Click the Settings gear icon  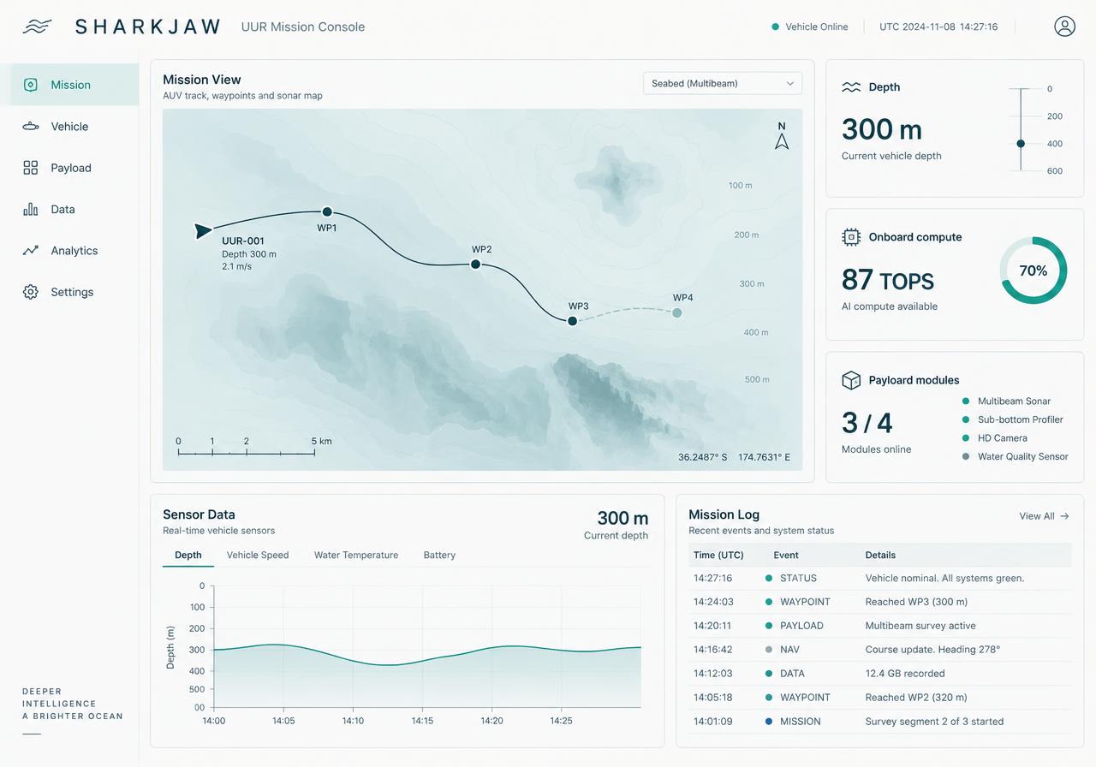tap(31, 292)
